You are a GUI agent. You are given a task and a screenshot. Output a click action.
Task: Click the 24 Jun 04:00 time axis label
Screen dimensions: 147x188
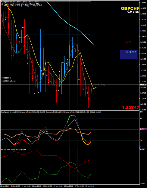pyautogui.click(x=27, y=186)
